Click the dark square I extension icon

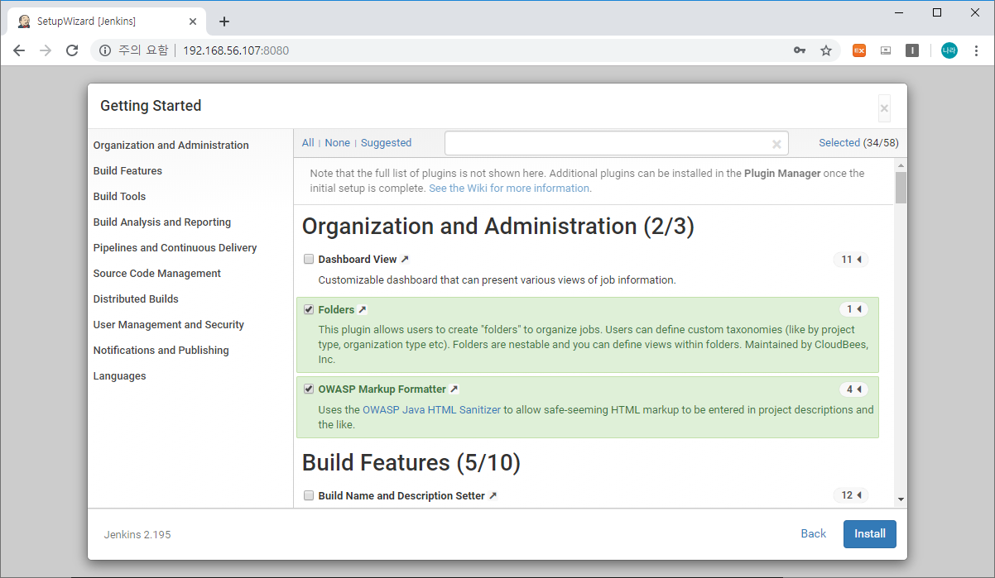click(912, 50)
